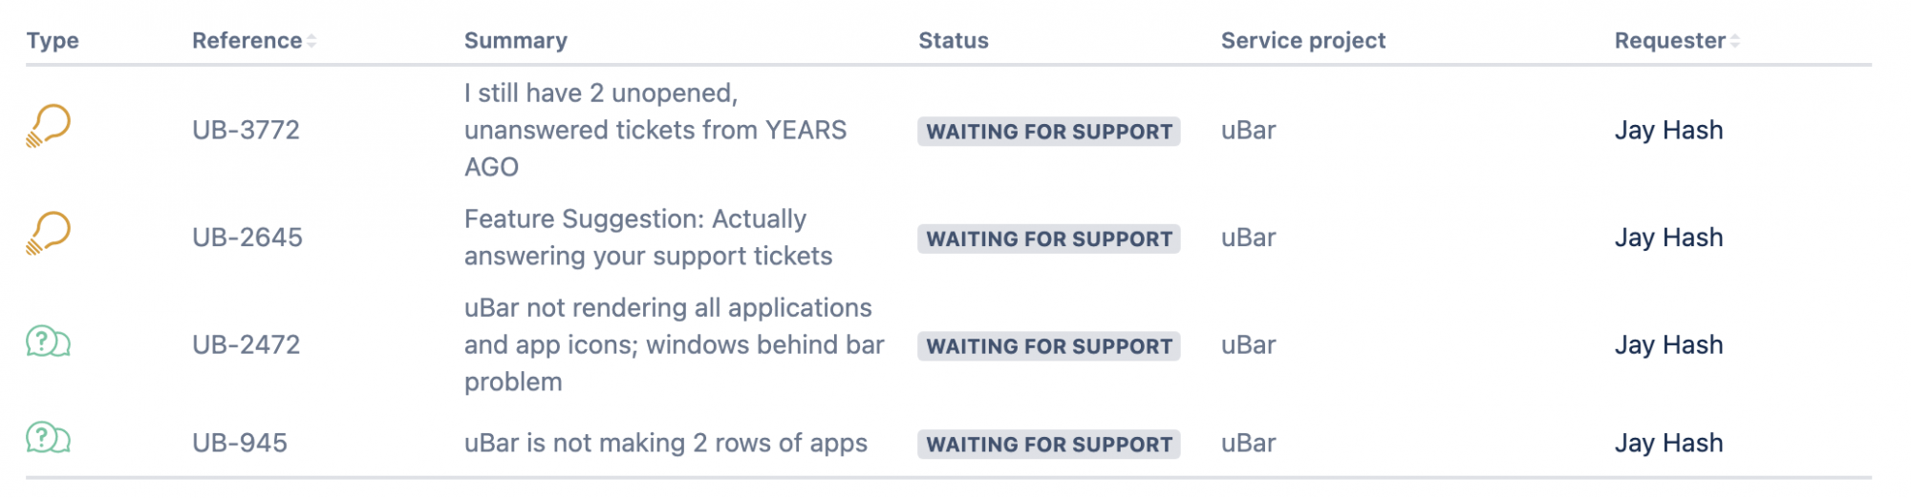The image size is (1911, 498).
Task: Click the question bubble icon for UB-2472
Action: click(x=49, y=341)
